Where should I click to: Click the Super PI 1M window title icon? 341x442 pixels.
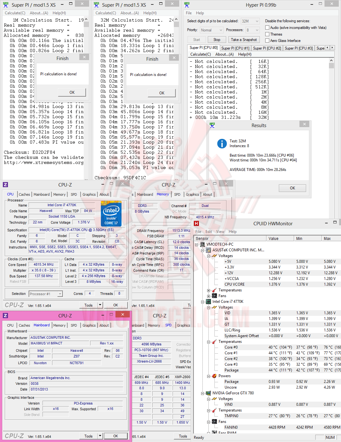[6, 5]
